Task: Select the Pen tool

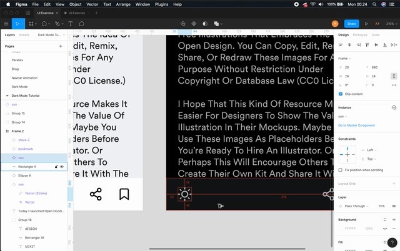Action: click(57, 24)
